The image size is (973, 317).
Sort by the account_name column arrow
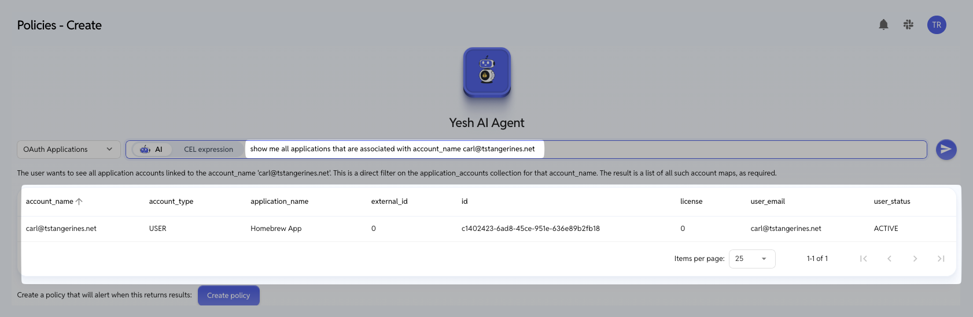tap(79, 202)
